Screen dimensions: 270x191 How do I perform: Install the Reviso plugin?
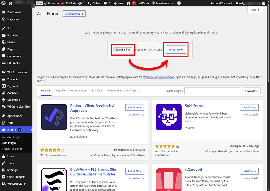[135, 107]
